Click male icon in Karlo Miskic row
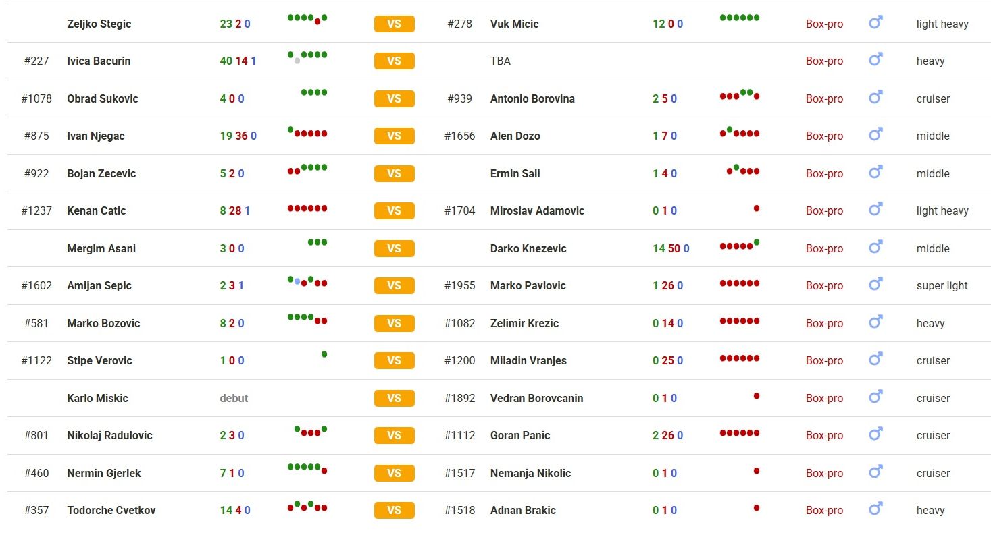Viewport: 991px width, 537px height. click(x=875, y=397)
